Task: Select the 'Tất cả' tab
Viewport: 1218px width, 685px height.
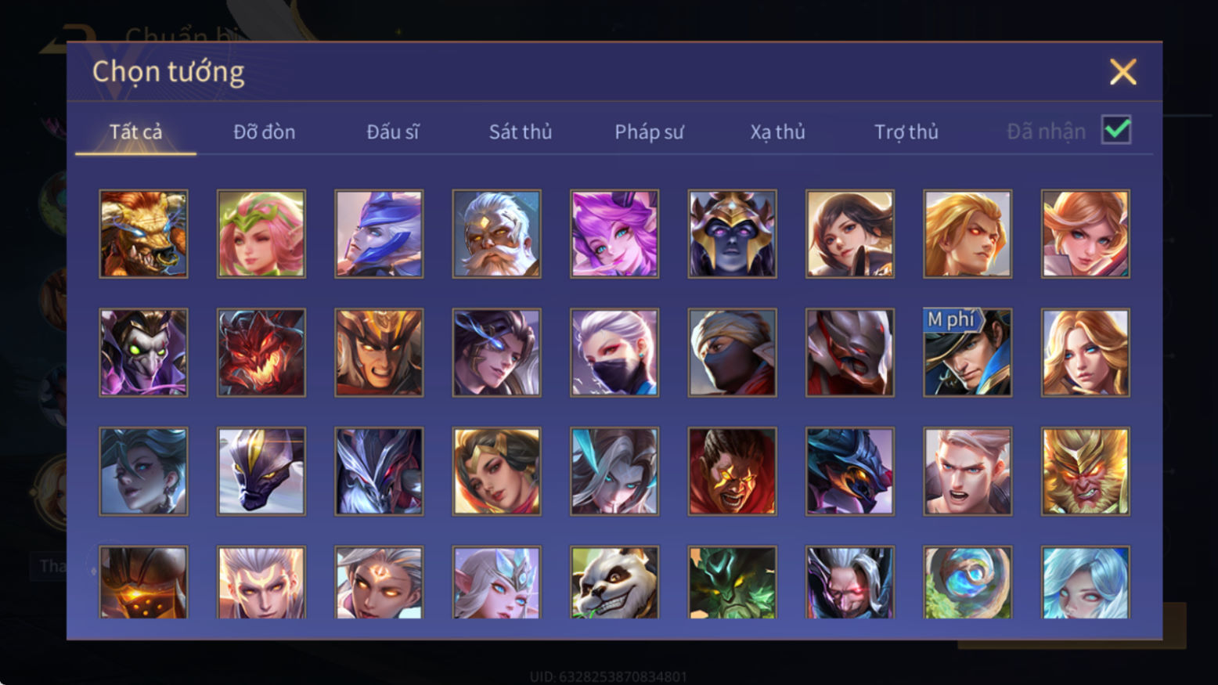Action: coord(135,132)
